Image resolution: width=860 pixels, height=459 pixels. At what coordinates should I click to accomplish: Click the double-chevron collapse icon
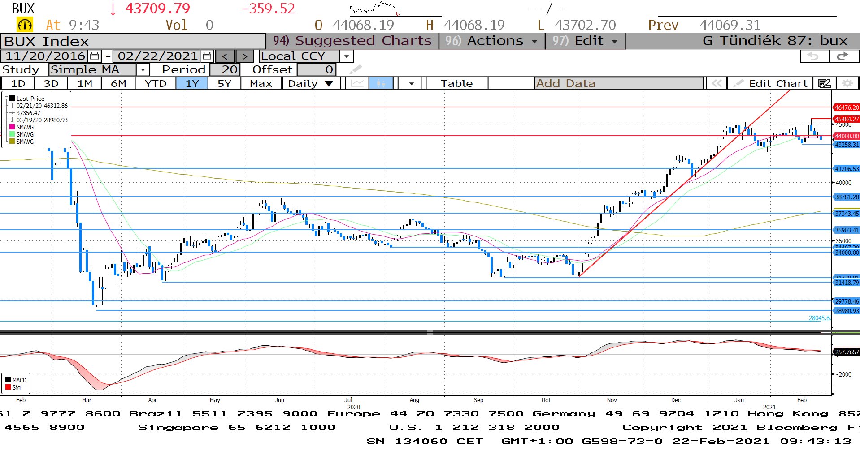point(717,83)
